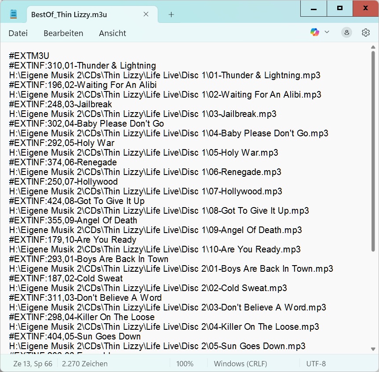The height and width of the screenshot is (372, 379).
Task: Click line #EXTINF:355,09-Angel Of Death
Action: click(x=73, y=220)
